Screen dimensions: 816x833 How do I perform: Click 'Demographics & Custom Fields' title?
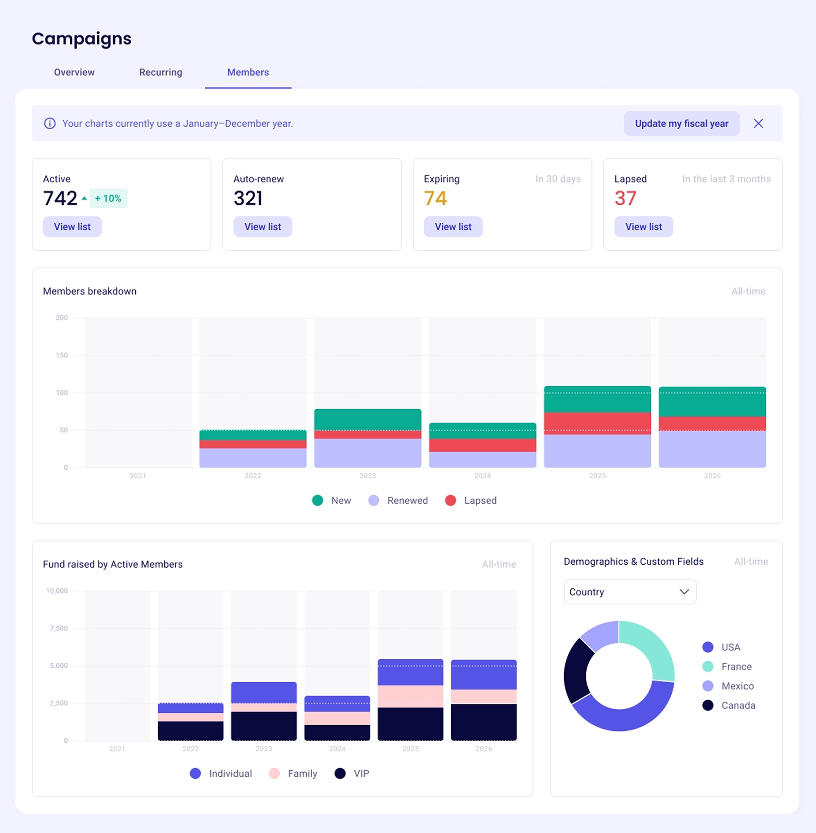tap(633, 561)
